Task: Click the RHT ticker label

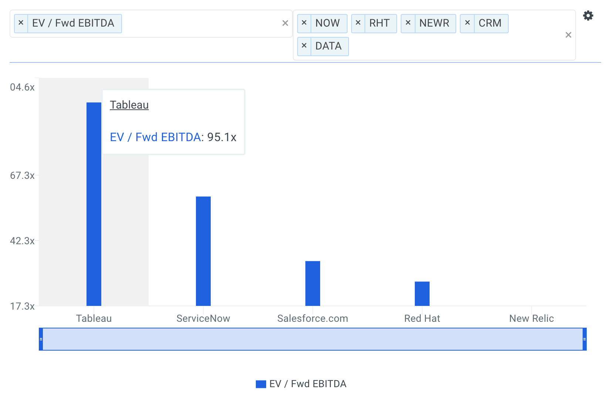Action: (x=379, y=23)
